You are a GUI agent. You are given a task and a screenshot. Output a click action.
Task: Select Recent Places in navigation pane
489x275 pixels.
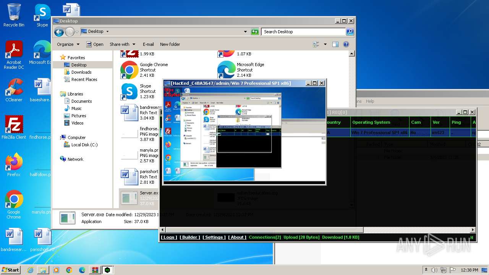pyautogui.click(x=84, y=79)
